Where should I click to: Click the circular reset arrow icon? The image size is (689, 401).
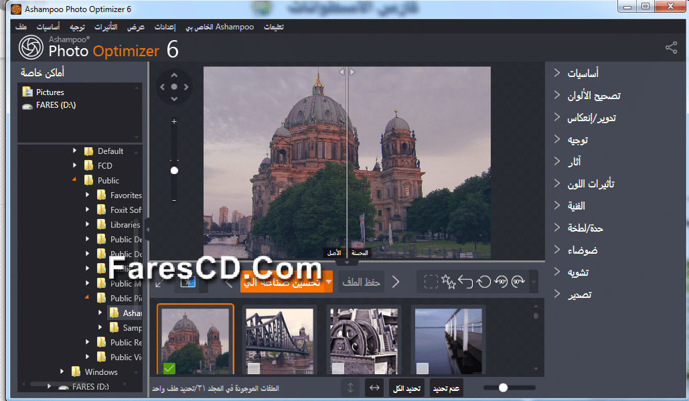tap(484, 282)
